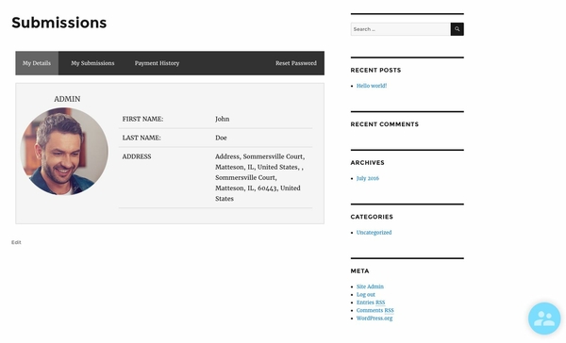Screen dimensions: 566x343
Task: Open the My Submissions tab
Action: click(92, 63)
